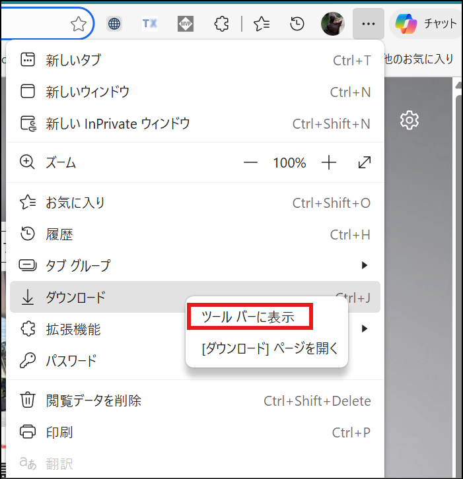Viewport: 463px width, 479px height.
Task: Open the Copilot チャット button
Action: pos(426,24)
